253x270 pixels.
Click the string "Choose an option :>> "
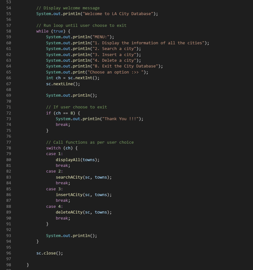tap(116, 72)
